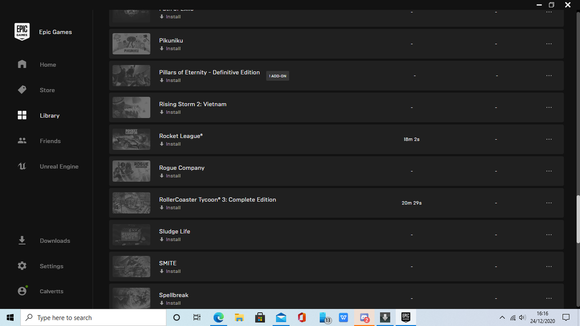Viewport: 580px width, 326px height.
Task: Open options menu for Rogue Company
Action: [x=549, y=171]
